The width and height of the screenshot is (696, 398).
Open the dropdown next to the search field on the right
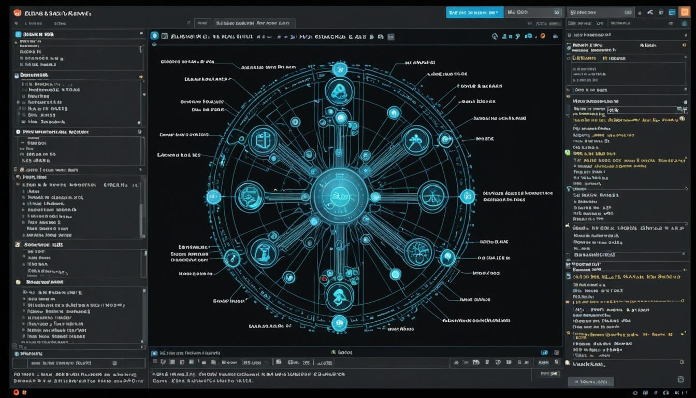pyautogui.click(x=680, y=110)
